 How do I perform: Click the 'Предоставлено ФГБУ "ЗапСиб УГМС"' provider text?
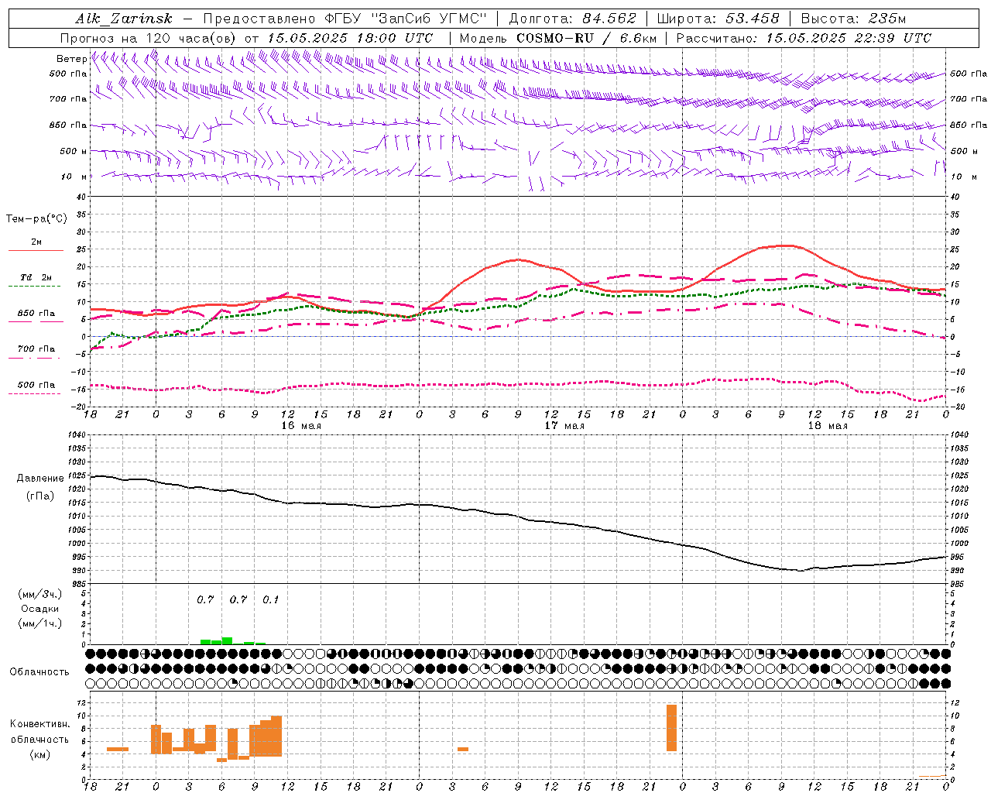pyautogui.click(x=345, y=19)
